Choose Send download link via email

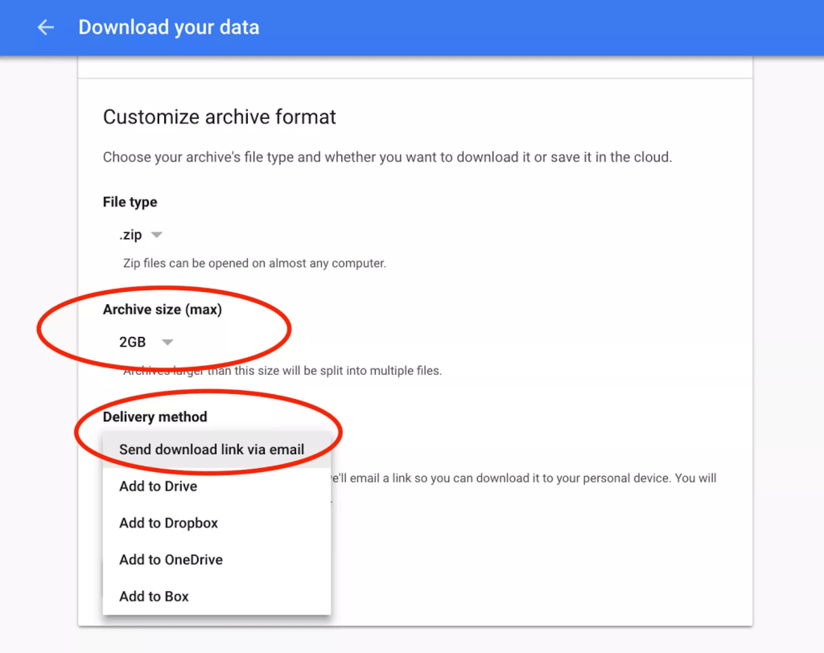click(x=212, y=450)
